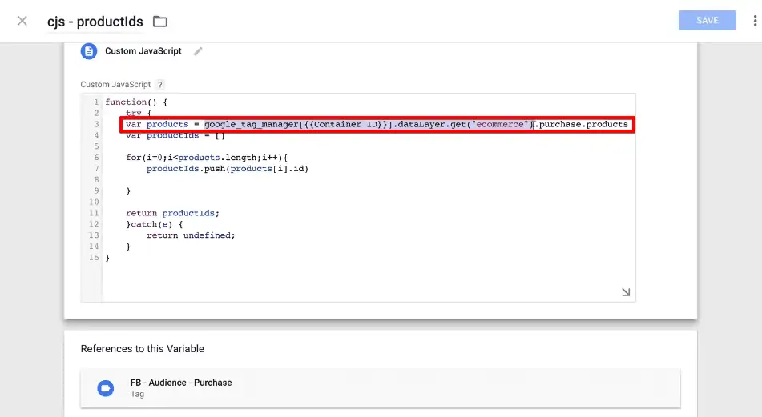Screen dimensions: 762x417
Task: Click '{{Container ID}}' in line 3
Action: coord(345,124)
